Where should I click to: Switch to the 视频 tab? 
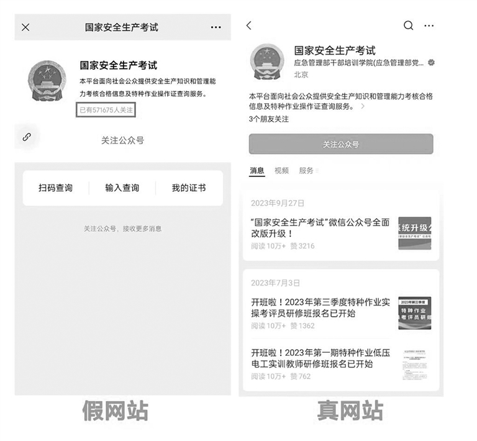coord(281,171)
